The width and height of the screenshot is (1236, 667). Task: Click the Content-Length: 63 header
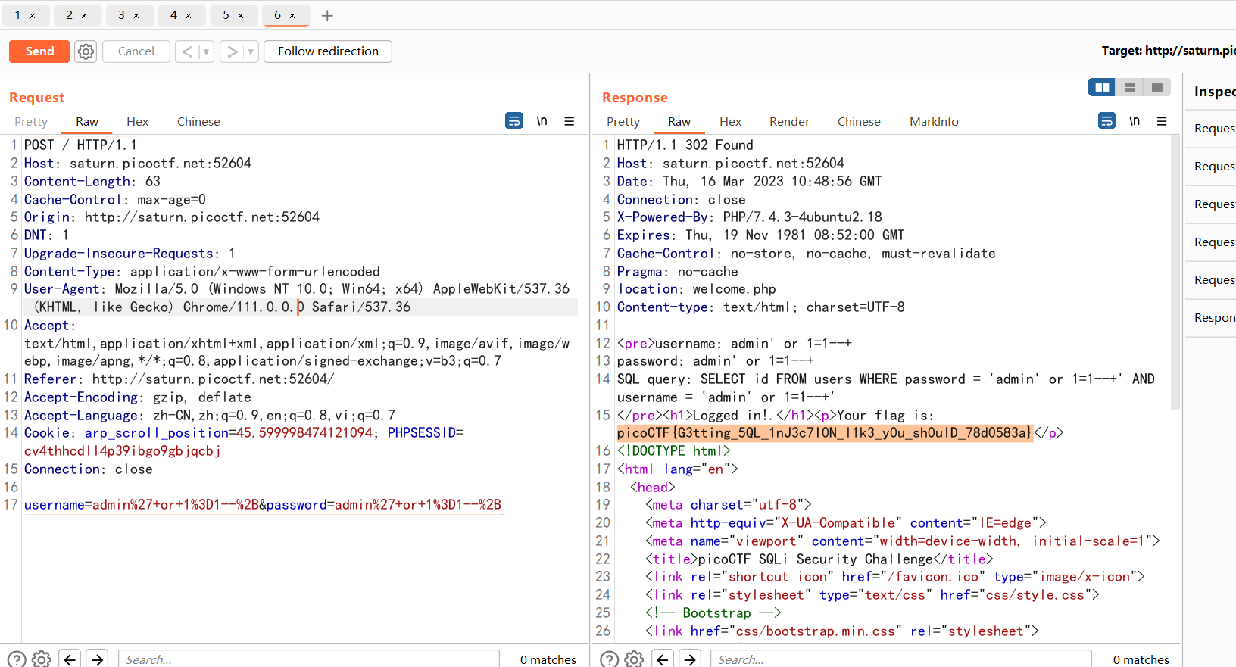coord(92,182)
